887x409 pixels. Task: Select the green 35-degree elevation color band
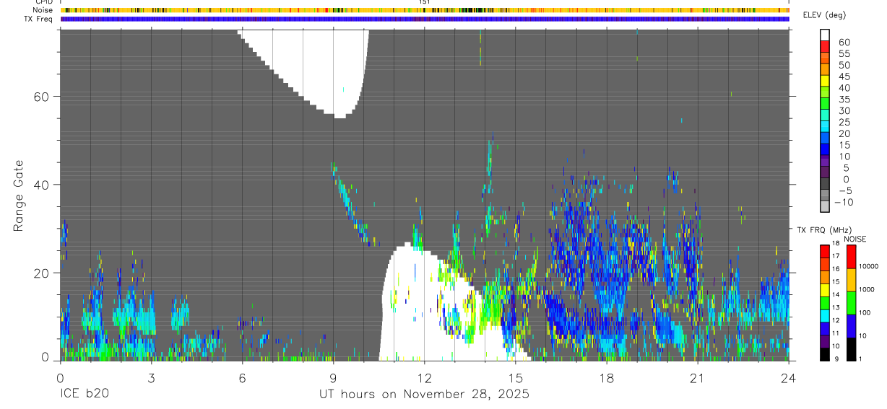pos(825,104)
